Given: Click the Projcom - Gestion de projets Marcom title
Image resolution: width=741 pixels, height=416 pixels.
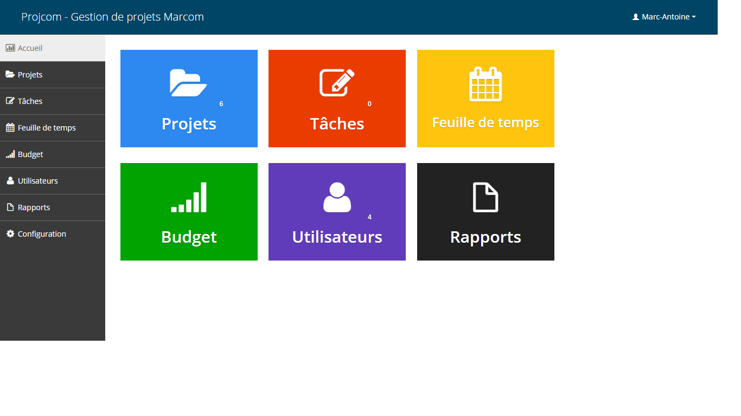Looking at the screenshot, I should 112,17.
